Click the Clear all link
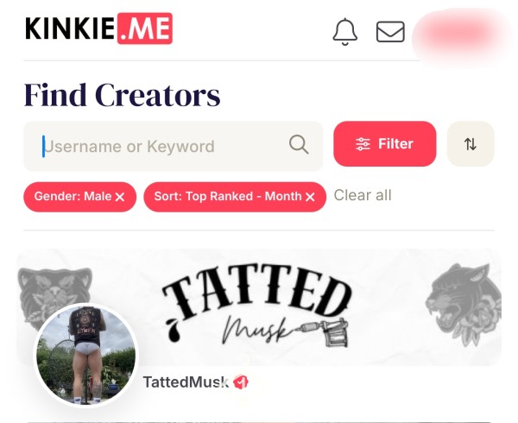518x423 pixels. coord(363,195)
